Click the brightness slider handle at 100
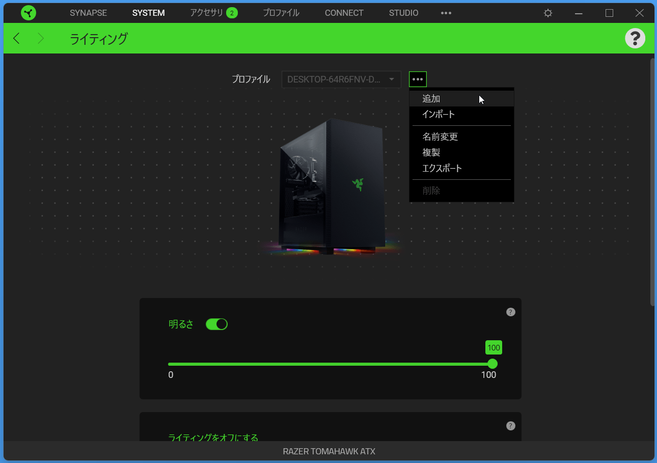Image resolution: width=657 pixels, height=463 pixels. (x=492, y=364)
